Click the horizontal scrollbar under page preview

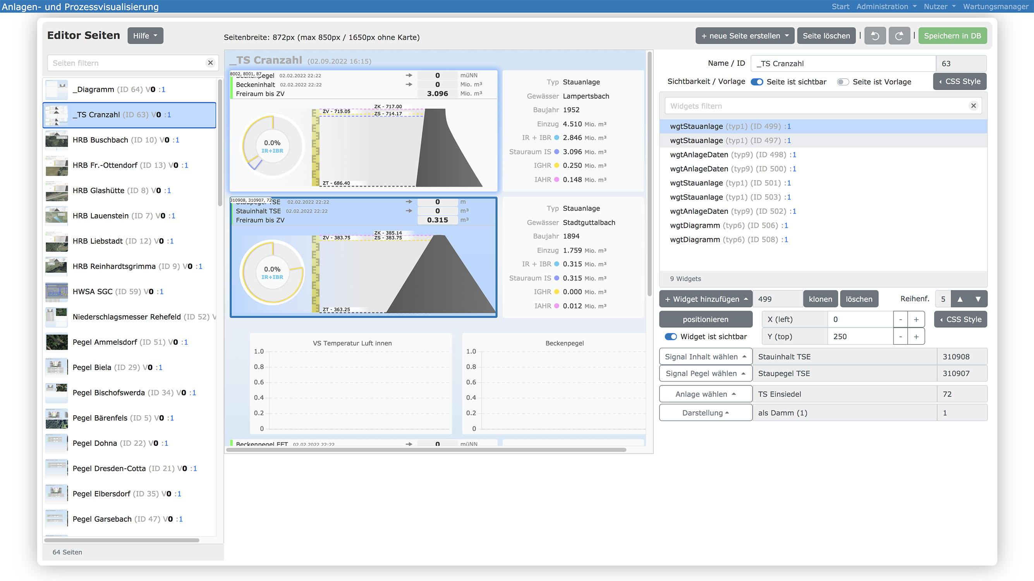coord(426,450)
